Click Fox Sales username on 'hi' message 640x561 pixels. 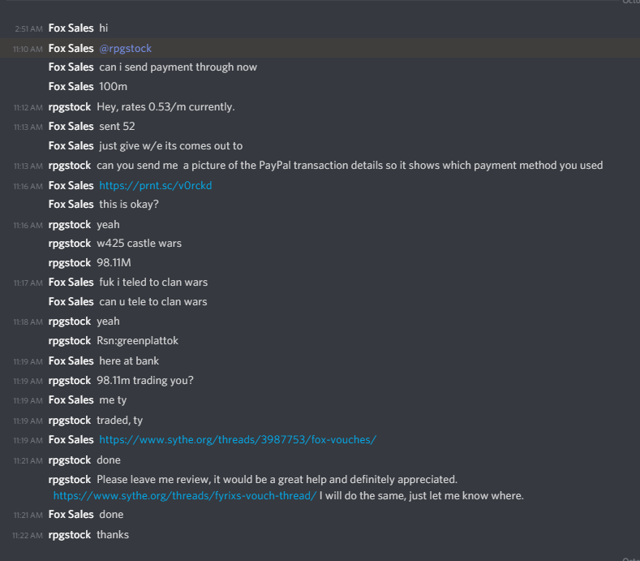[71, 28]
